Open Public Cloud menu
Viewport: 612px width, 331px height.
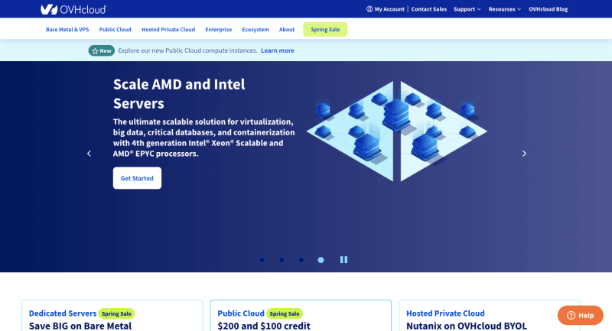(115, 29)
